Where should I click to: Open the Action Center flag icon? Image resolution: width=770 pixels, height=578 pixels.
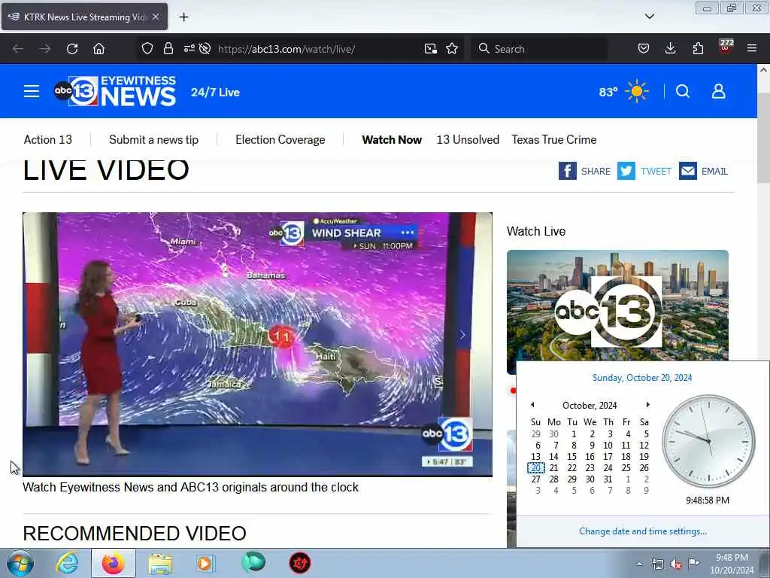coord(693,564)
